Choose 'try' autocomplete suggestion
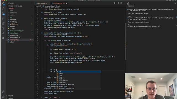 point(79,71)
